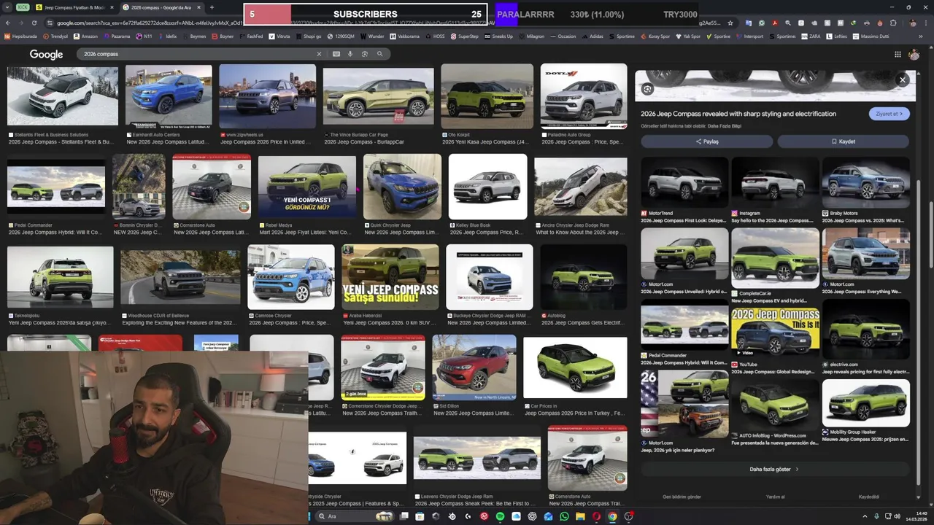This screenshot has width=934, height=525.
Task: Click the Lens icon on the preview image
Action: [647, 89]
